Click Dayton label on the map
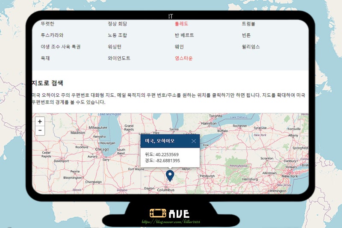This screenshot has width=342, height=228. (x=149, y=188)
